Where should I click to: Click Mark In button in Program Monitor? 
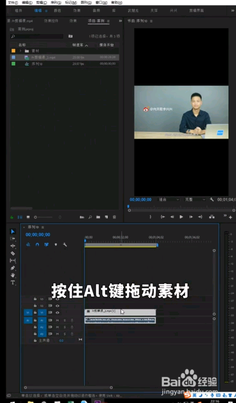coord(151,217)
